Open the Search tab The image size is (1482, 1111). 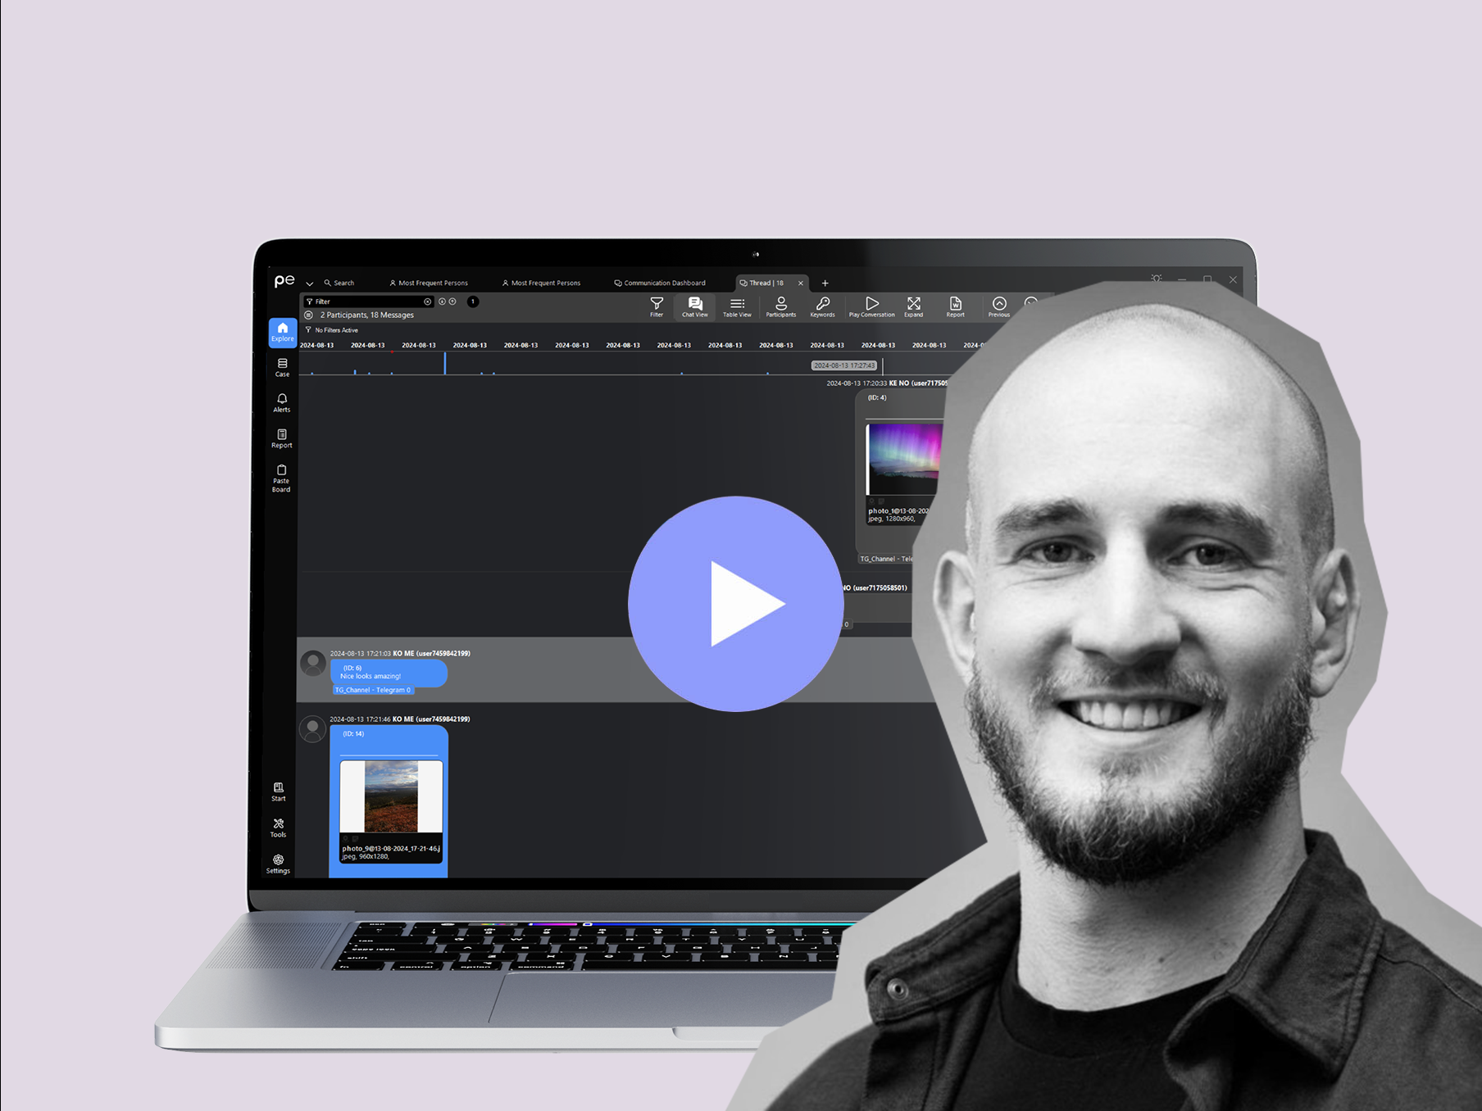(x=339, y=283)
